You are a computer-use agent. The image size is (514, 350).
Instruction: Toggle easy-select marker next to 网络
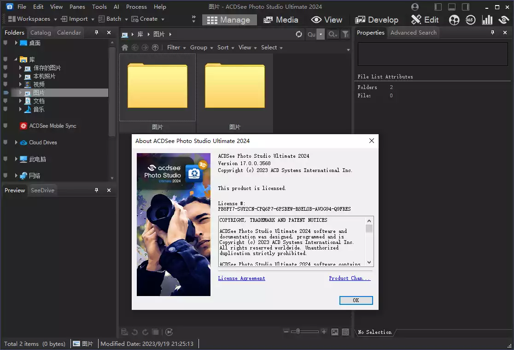5,175
